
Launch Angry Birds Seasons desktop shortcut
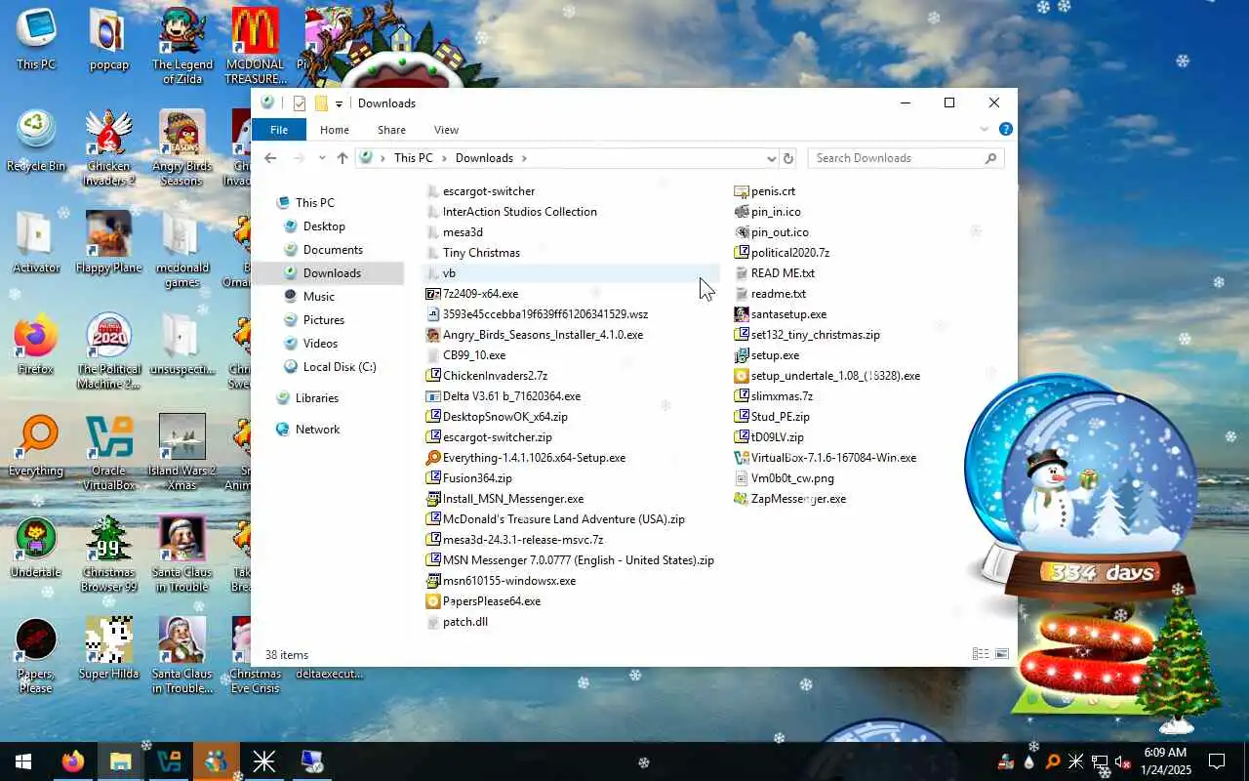coord(182,147)
